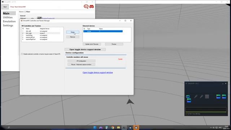Viewport: 231px width, 130px height.
Task: Open the Settings sidebar section
Action: (8, 26)
